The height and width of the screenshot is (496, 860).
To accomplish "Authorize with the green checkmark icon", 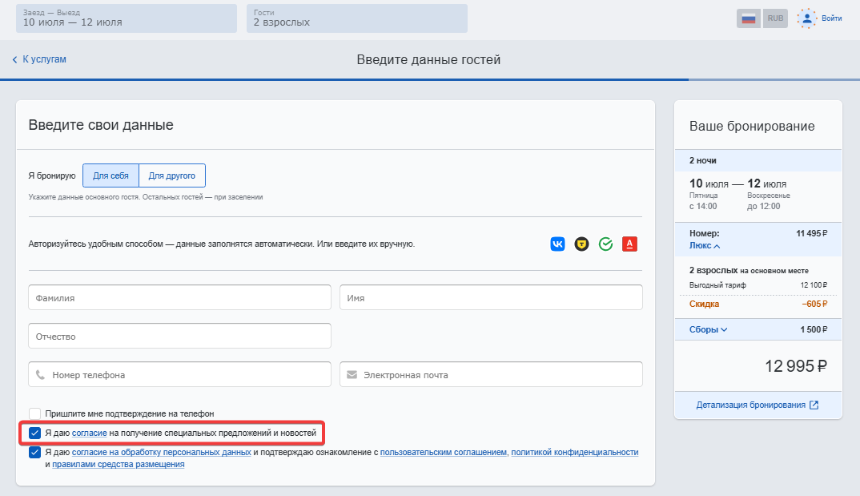I will [605, 244].
